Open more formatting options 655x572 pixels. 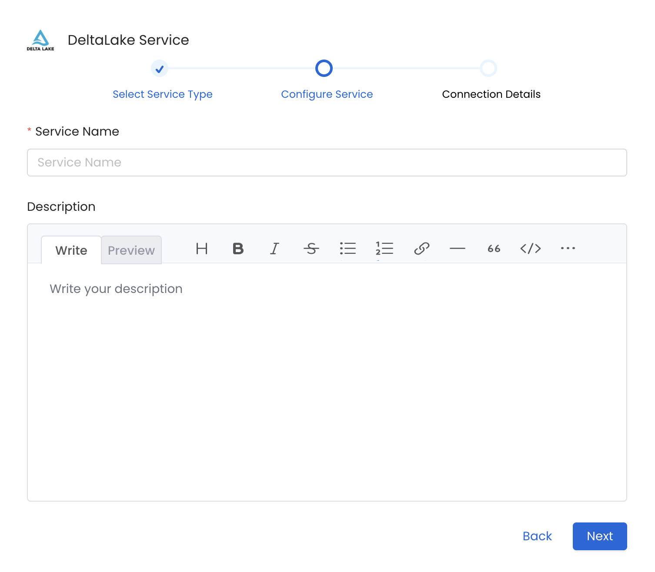tap(568, 249)
